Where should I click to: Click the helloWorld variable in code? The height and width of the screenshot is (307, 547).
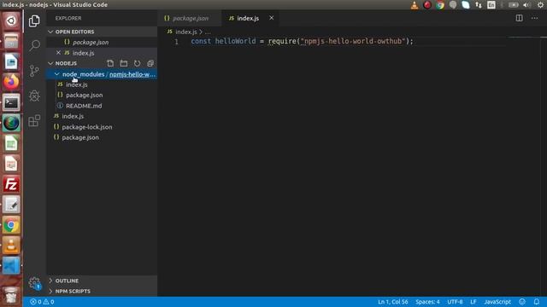coord(235,41)
